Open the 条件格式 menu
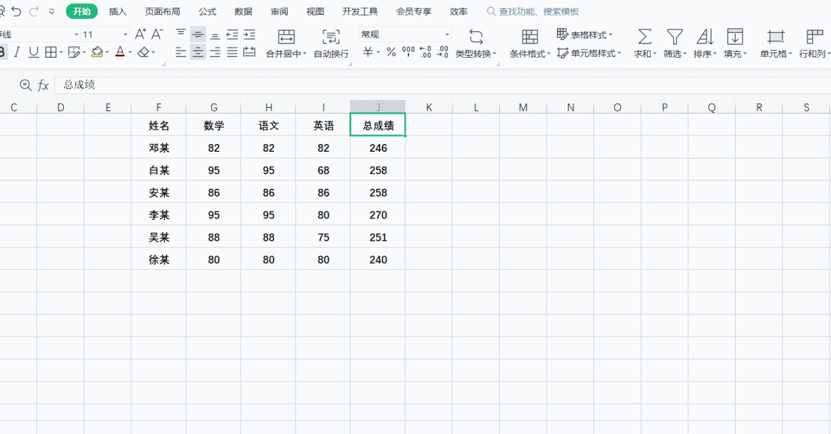The width and height of the screenshot is (831, 434). tap(530, 43)
